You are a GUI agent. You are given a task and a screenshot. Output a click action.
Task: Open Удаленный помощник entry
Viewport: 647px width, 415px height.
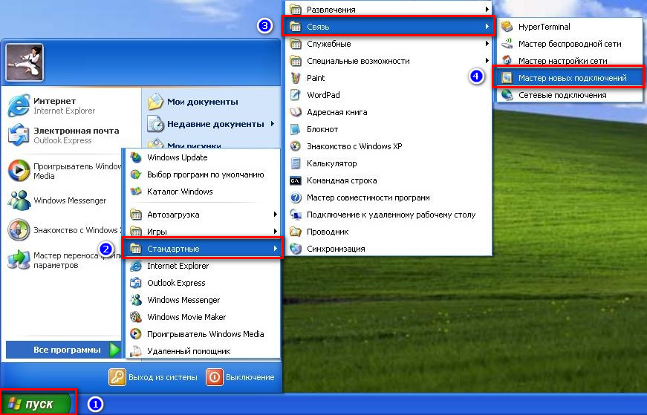tap(203, 351)
